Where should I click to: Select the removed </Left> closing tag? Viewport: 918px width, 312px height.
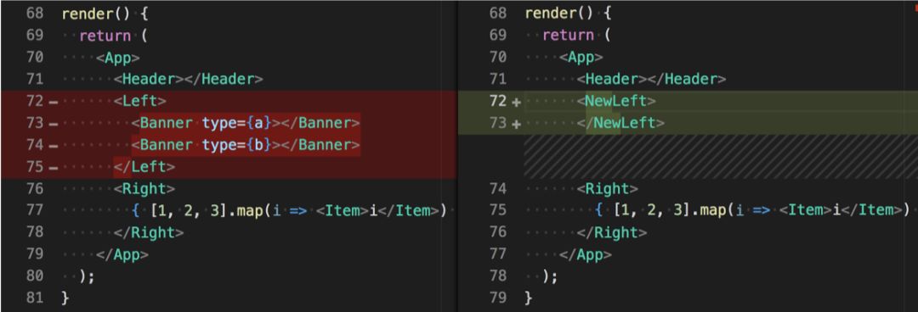[x=144, y=167]
